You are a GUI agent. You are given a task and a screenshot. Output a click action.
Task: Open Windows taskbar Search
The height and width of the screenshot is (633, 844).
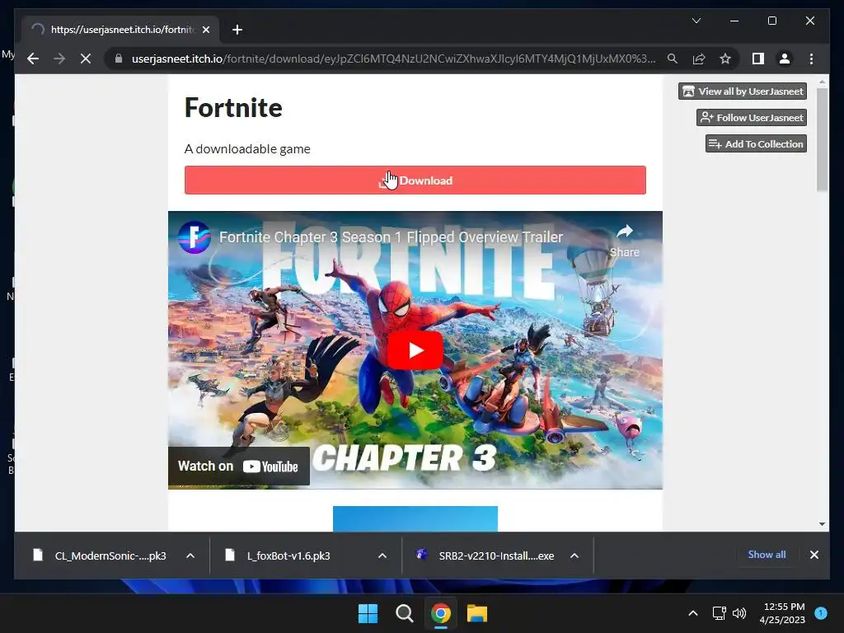pyautogui.click(x=404, y=613)
